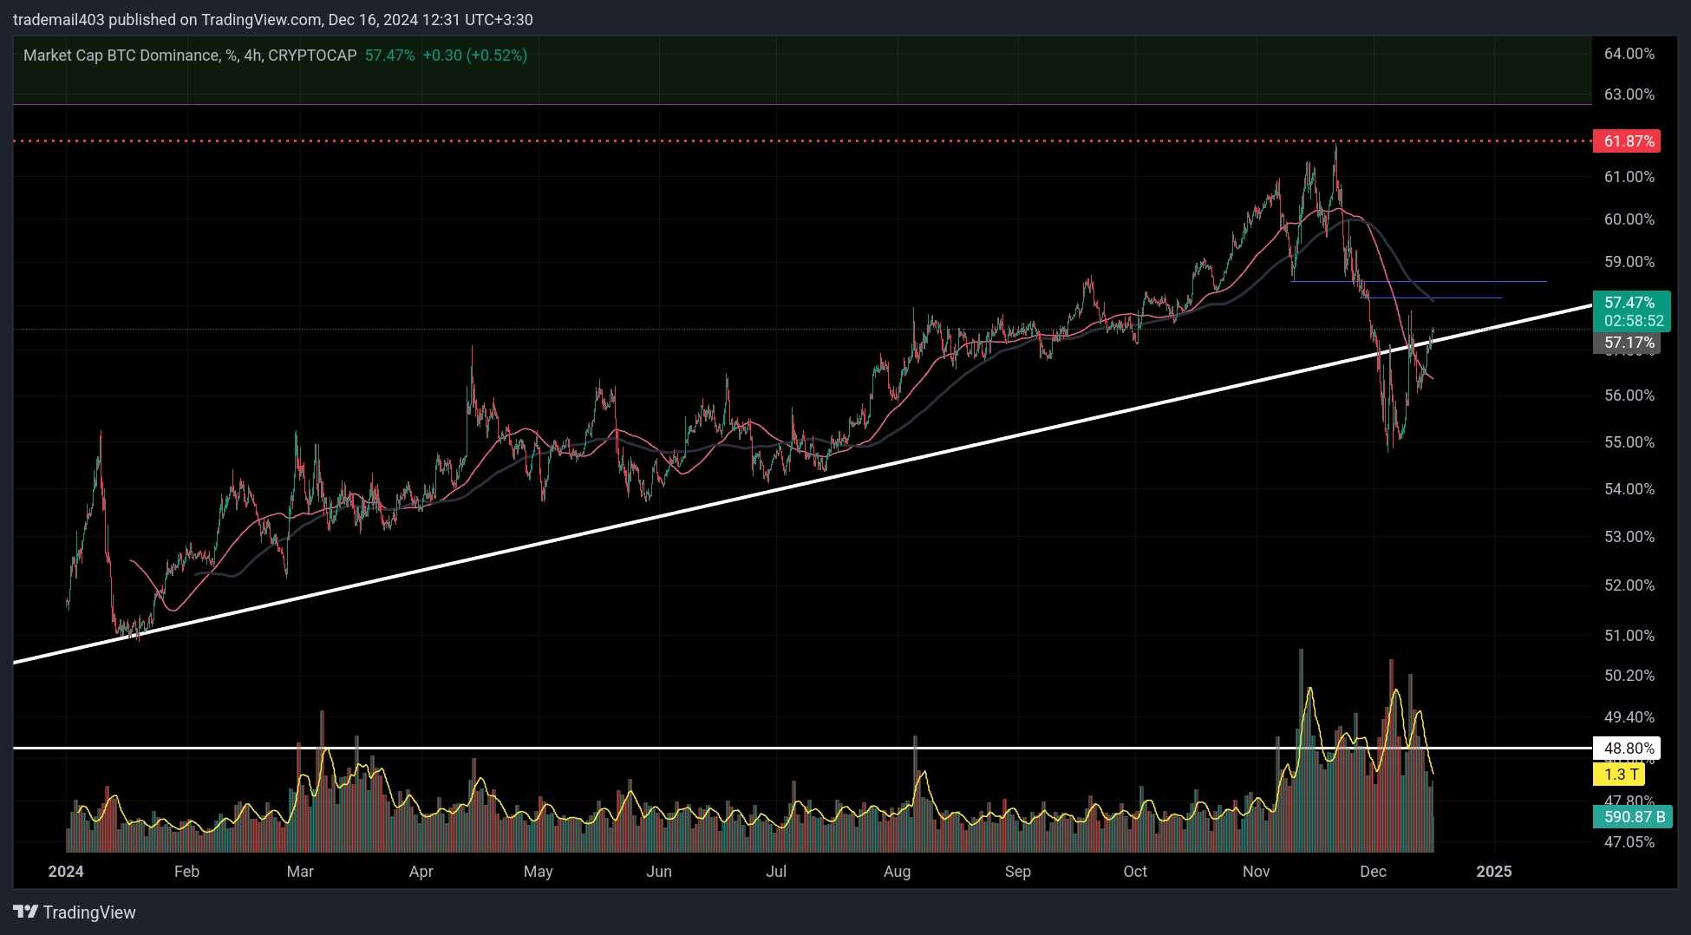Click the 2024 label on the time axis
The width and height of the screenshot is (1691, 935).
(x=66, y=872)
